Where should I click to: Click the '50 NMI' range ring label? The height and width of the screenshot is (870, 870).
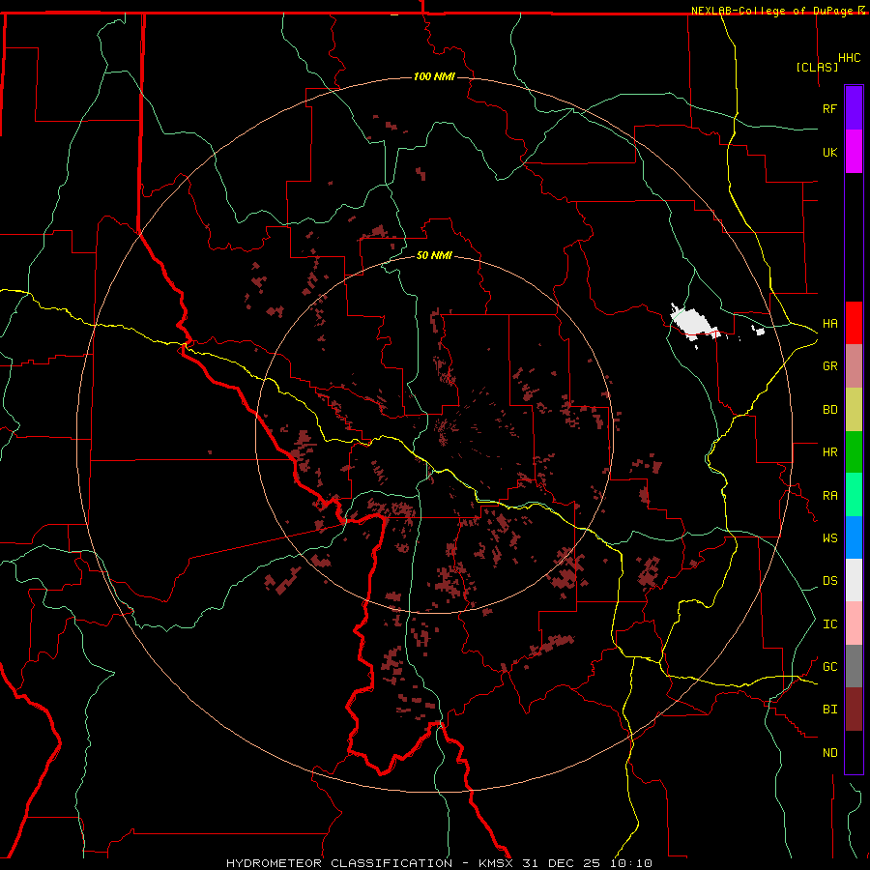[x=434, y=255]
